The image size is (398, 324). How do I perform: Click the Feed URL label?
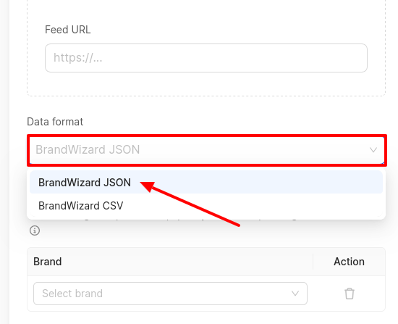67,30
